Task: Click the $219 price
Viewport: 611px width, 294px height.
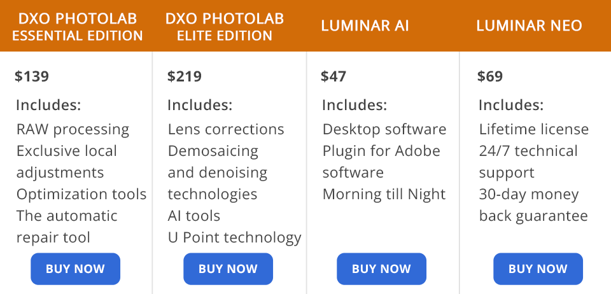Action: 185,77
